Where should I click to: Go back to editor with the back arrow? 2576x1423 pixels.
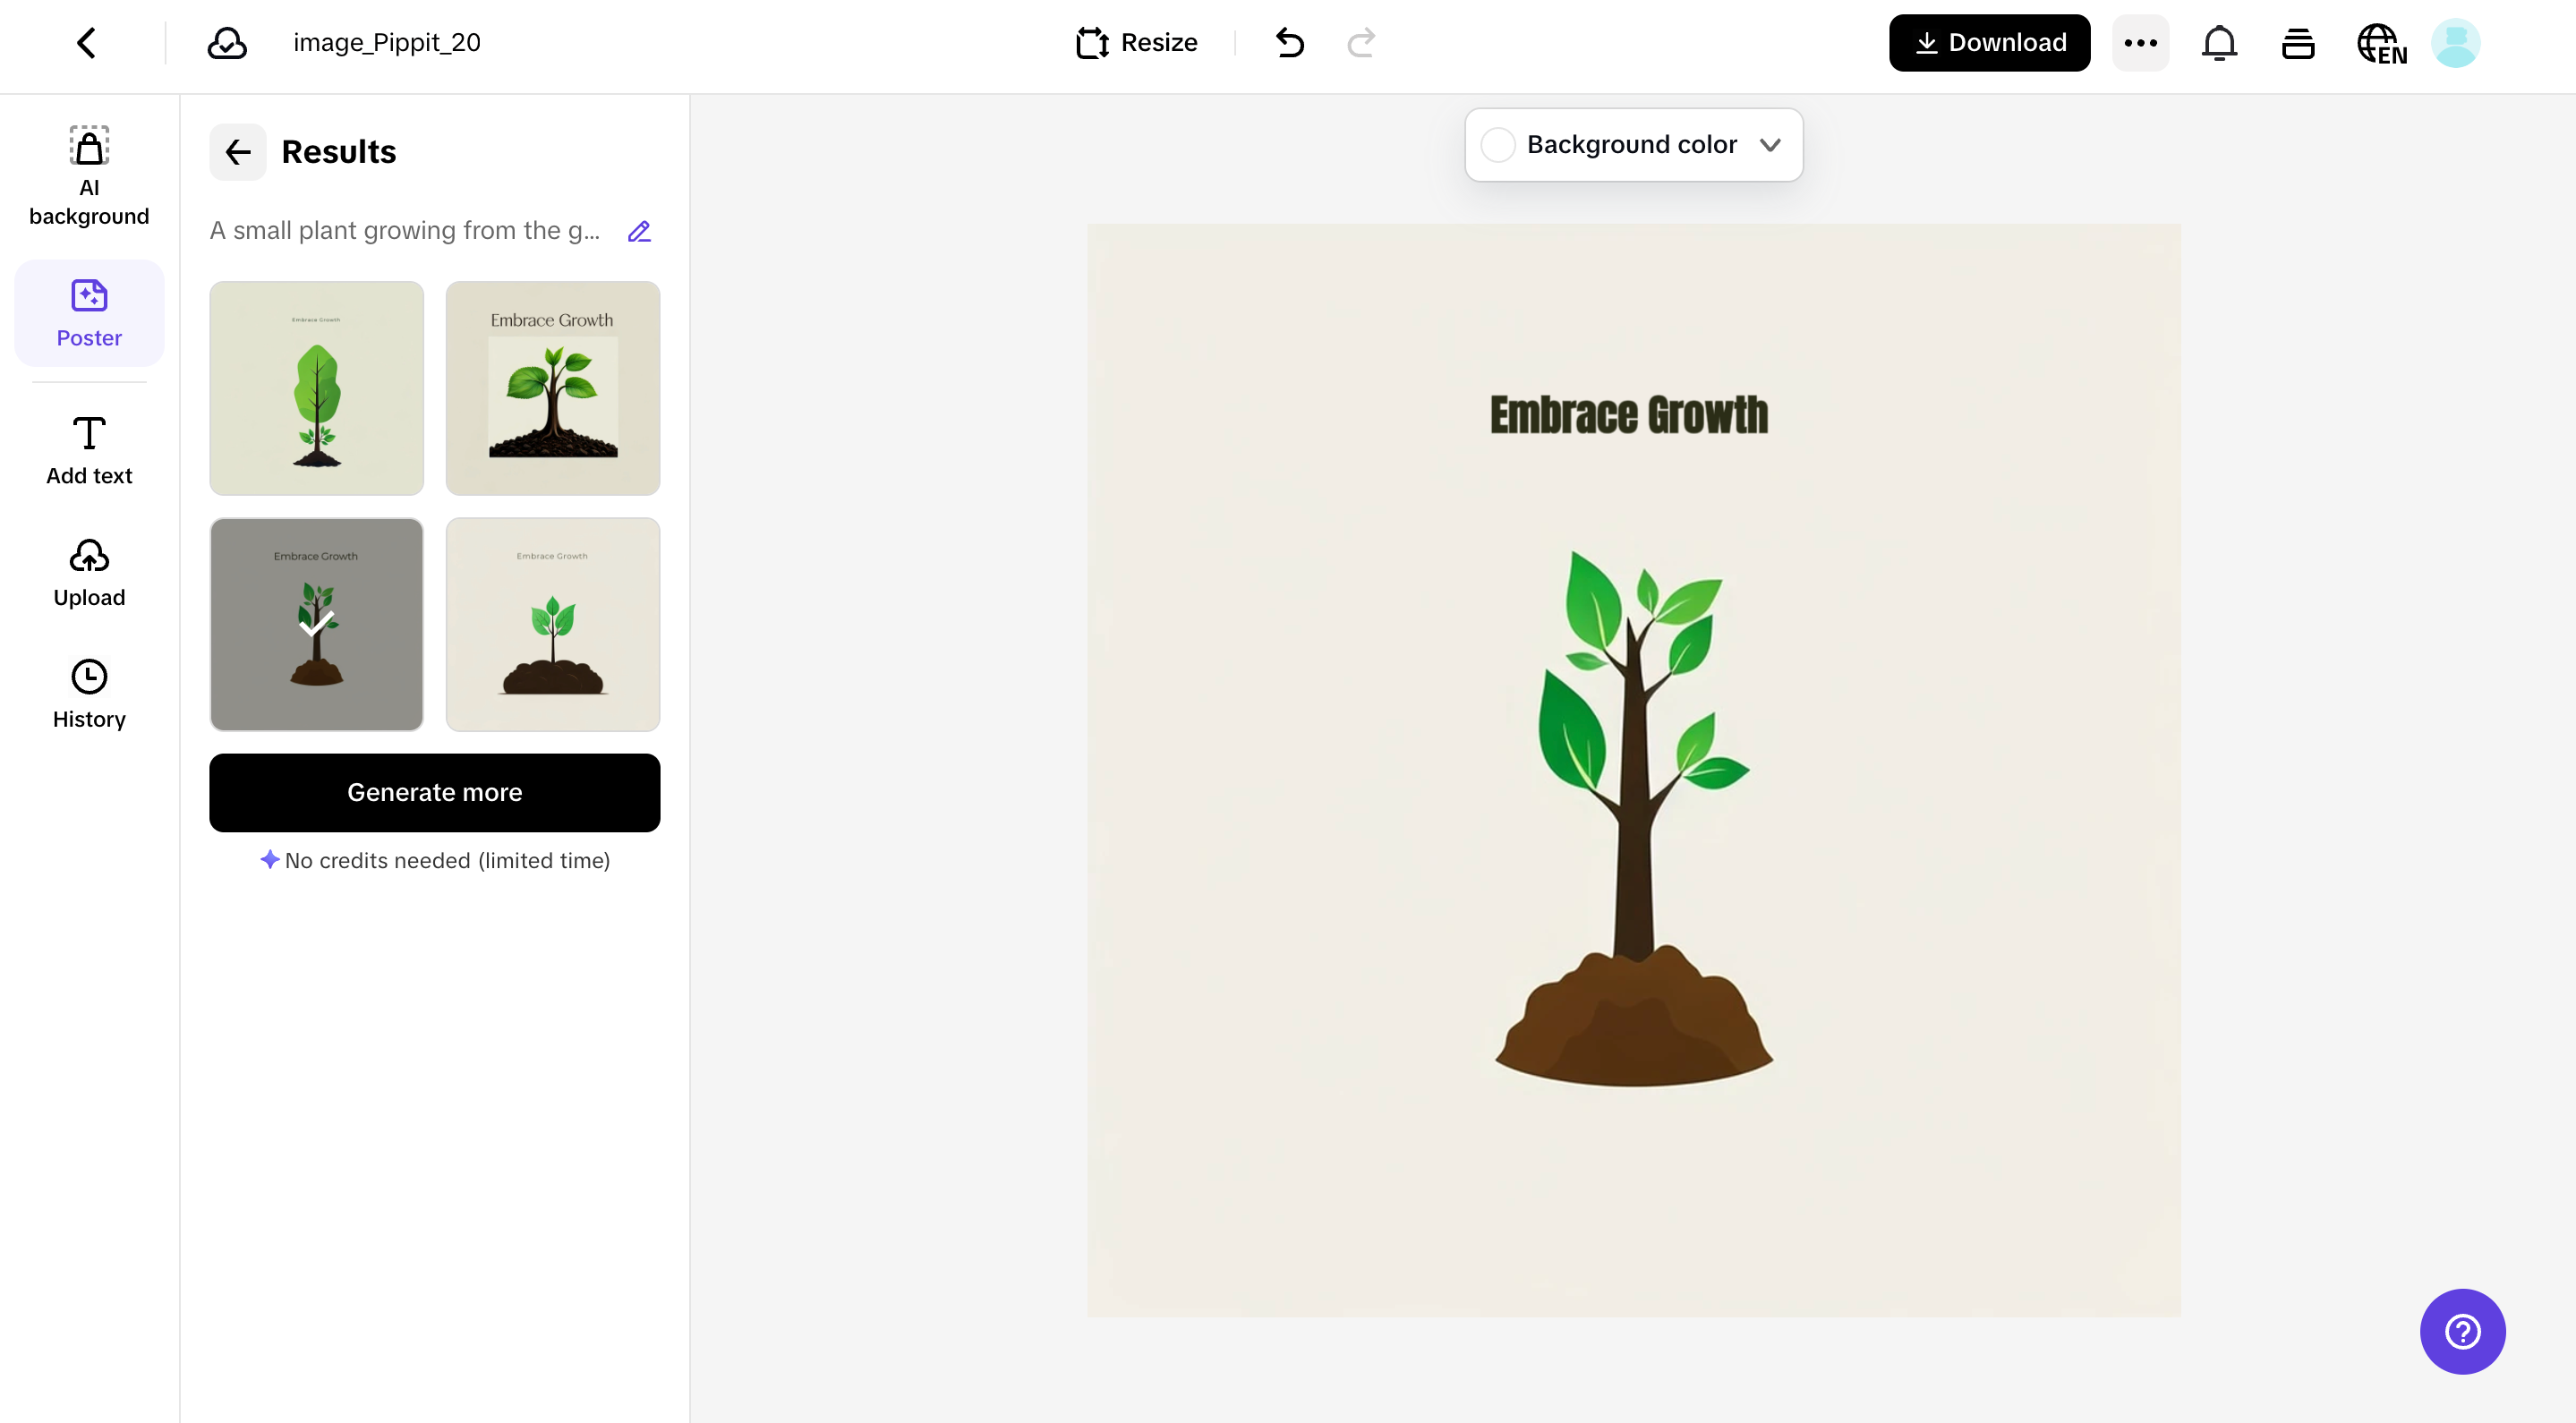(x=85, y=42)
